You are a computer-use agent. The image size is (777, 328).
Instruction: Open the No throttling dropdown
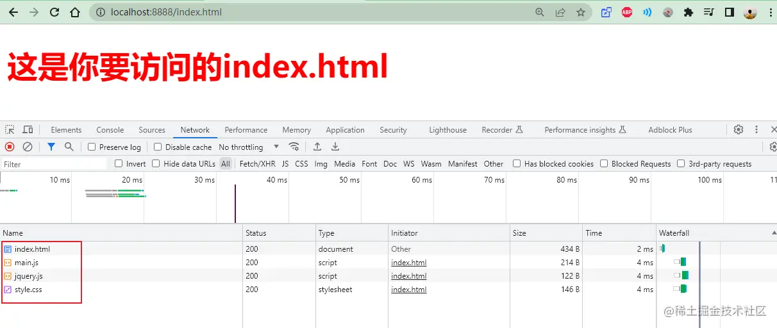pos(249,147)
